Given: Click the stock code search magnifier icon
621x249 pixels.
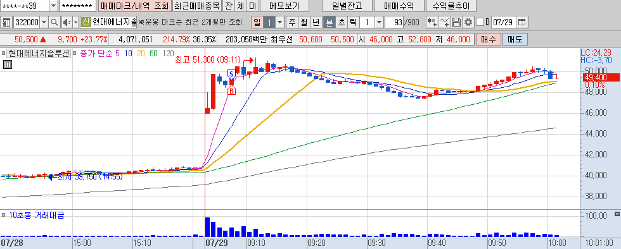Looking at the screenshot, I should click(x=54, y=22).
